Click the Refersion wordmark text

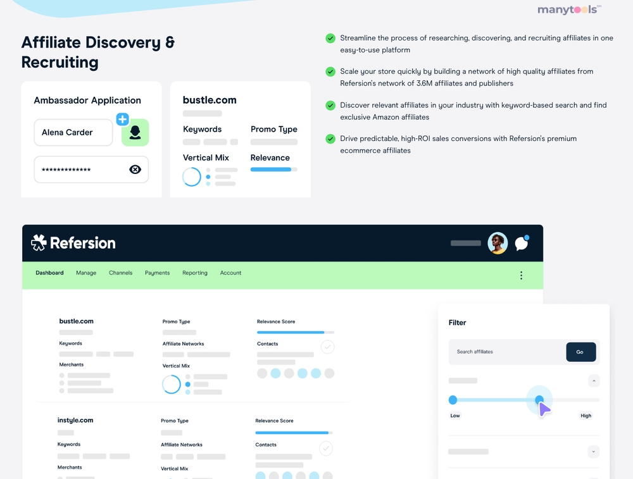click(83, 243)
